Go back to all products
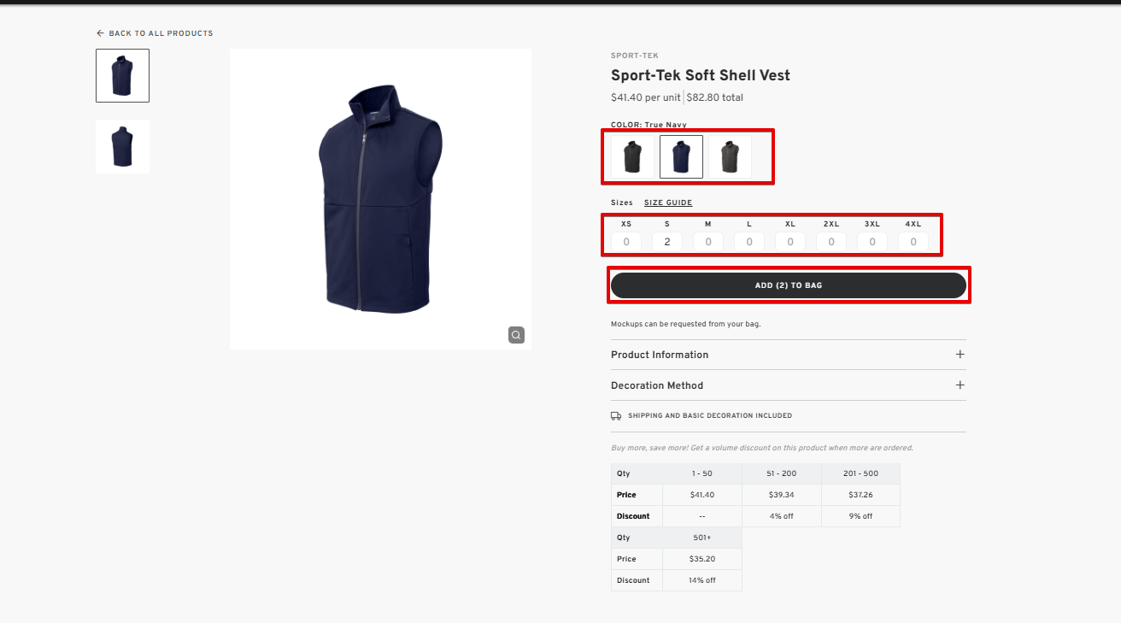The height and width of the screenshot is (623, 1121). click(161, 33)
